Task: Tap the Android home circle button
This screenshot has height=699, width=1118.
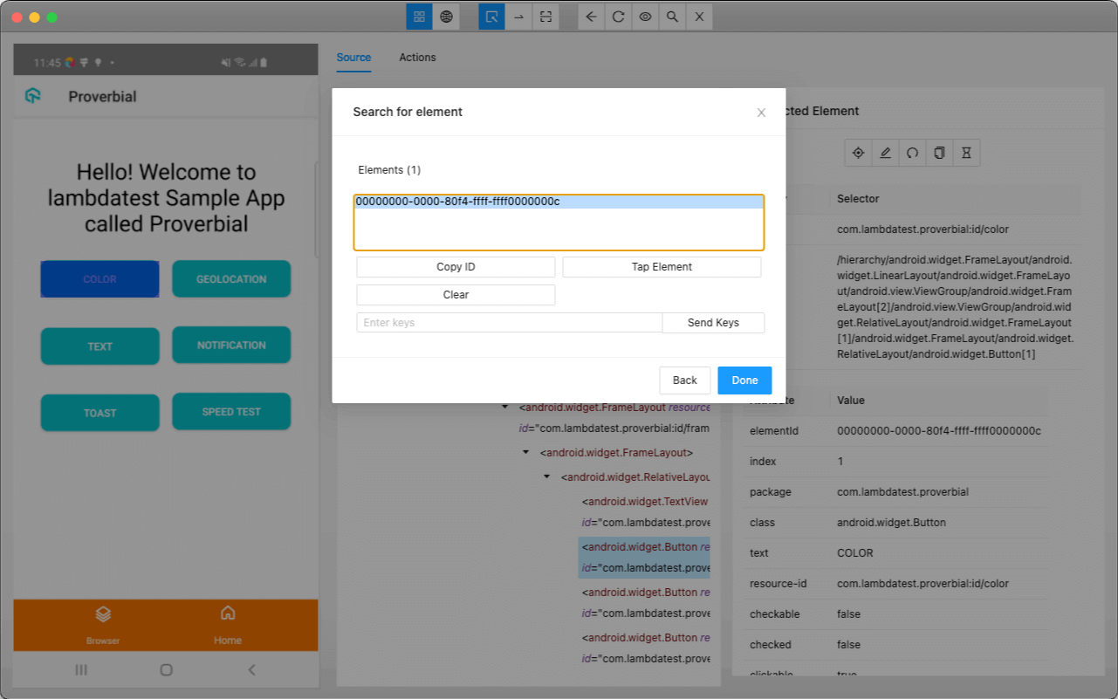Action: click(x=167, y=670)
